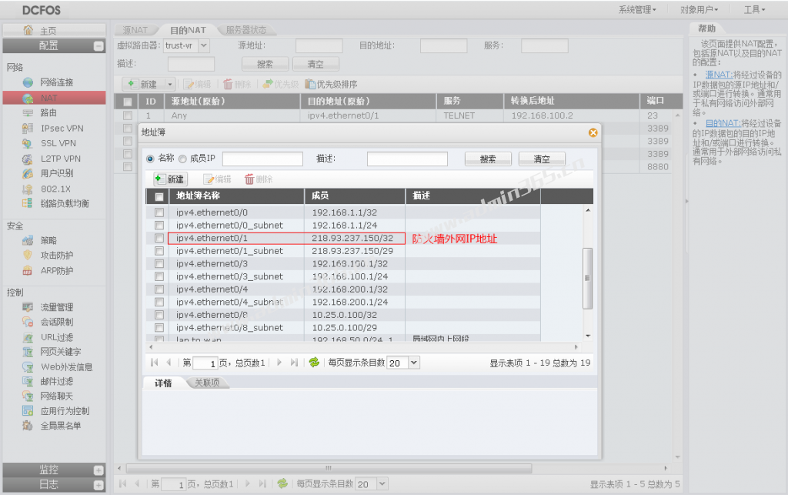Image resolution: width=788 pixels, height=495 pixels.
Task: Check the ipv4.ethernet0/3 row checkbox
Action: click(x=159, y=264)
